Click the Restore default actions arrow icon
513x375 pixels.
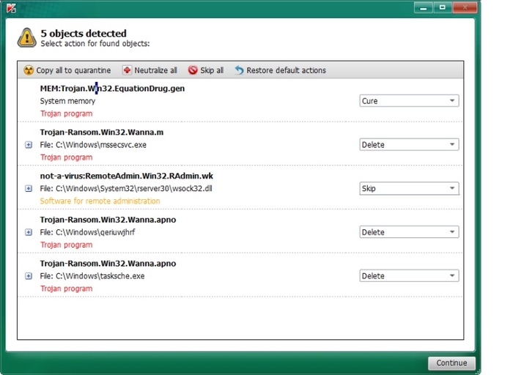tap(239, 70)
